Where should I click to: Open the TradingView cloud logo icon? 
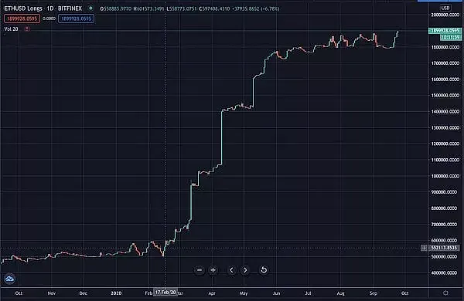tap(9, 279)
